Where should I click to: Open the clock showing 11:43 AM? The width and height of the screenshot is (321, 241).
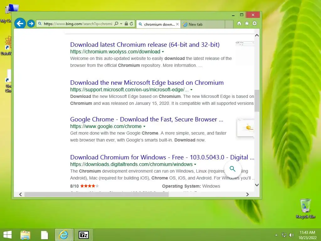[x=307, y=235]
